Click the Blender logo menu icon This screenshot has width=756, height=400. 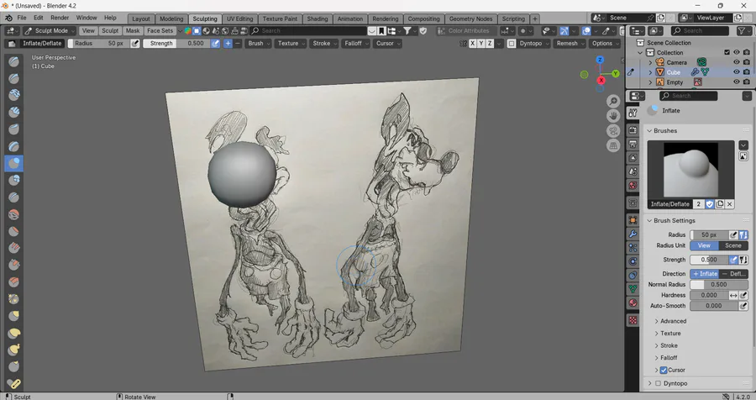pos(8,18)
